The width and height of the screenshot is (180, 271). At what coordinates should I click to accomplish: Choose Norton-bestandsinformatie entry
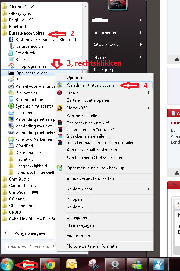pos(92,246)
